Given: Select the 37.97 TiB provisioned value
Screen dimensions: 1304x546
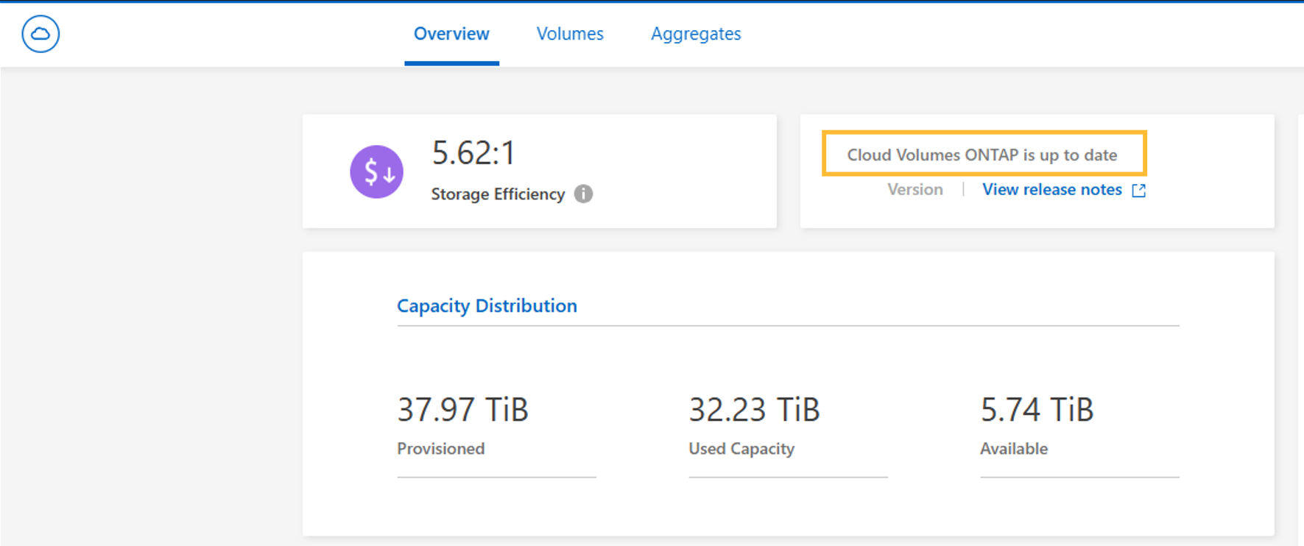Looking at the screenshot, I should click(462, 409).
